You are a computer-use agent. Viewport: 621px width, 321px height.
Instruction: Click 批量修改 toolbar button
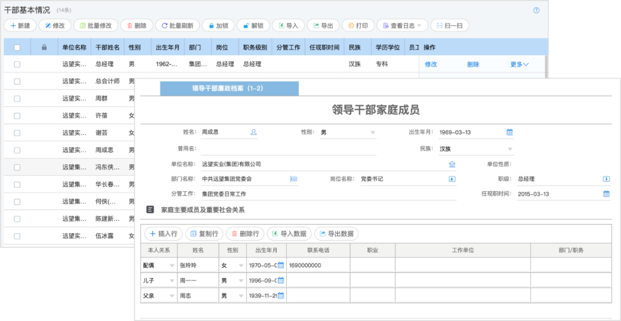(x=95, y=25)
